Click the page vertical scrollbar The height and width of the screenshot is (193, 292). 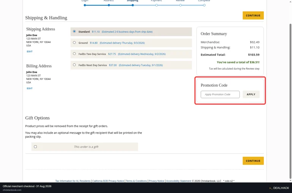[x=290, y=101]
